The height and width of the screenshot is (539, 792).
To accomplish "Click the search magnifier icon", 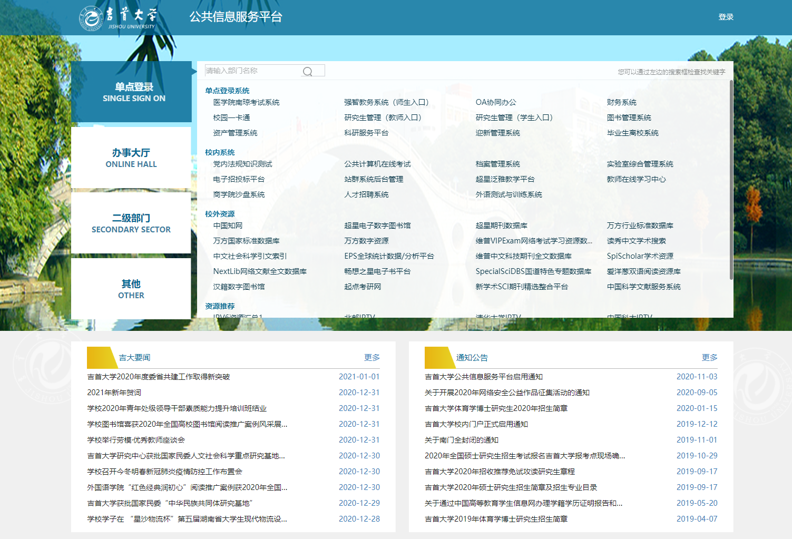I will (308, 72).
